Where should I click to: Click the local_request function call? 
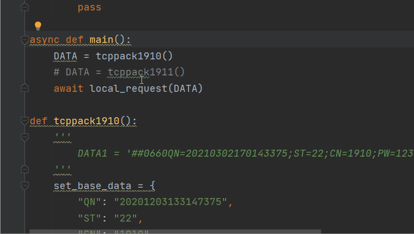point(128,88)
